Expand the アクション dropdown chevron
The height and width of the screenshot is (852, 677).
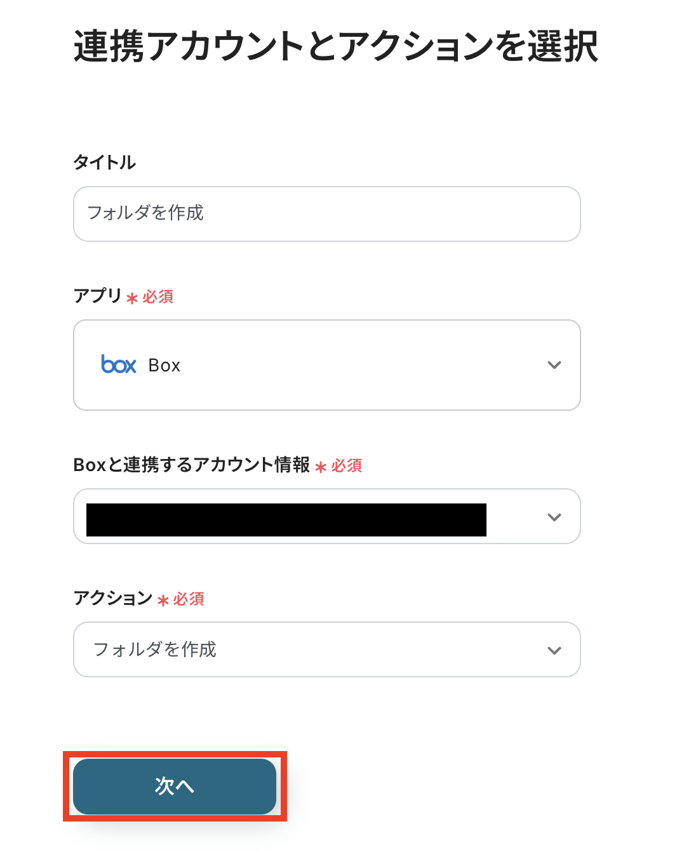[554, 650]
